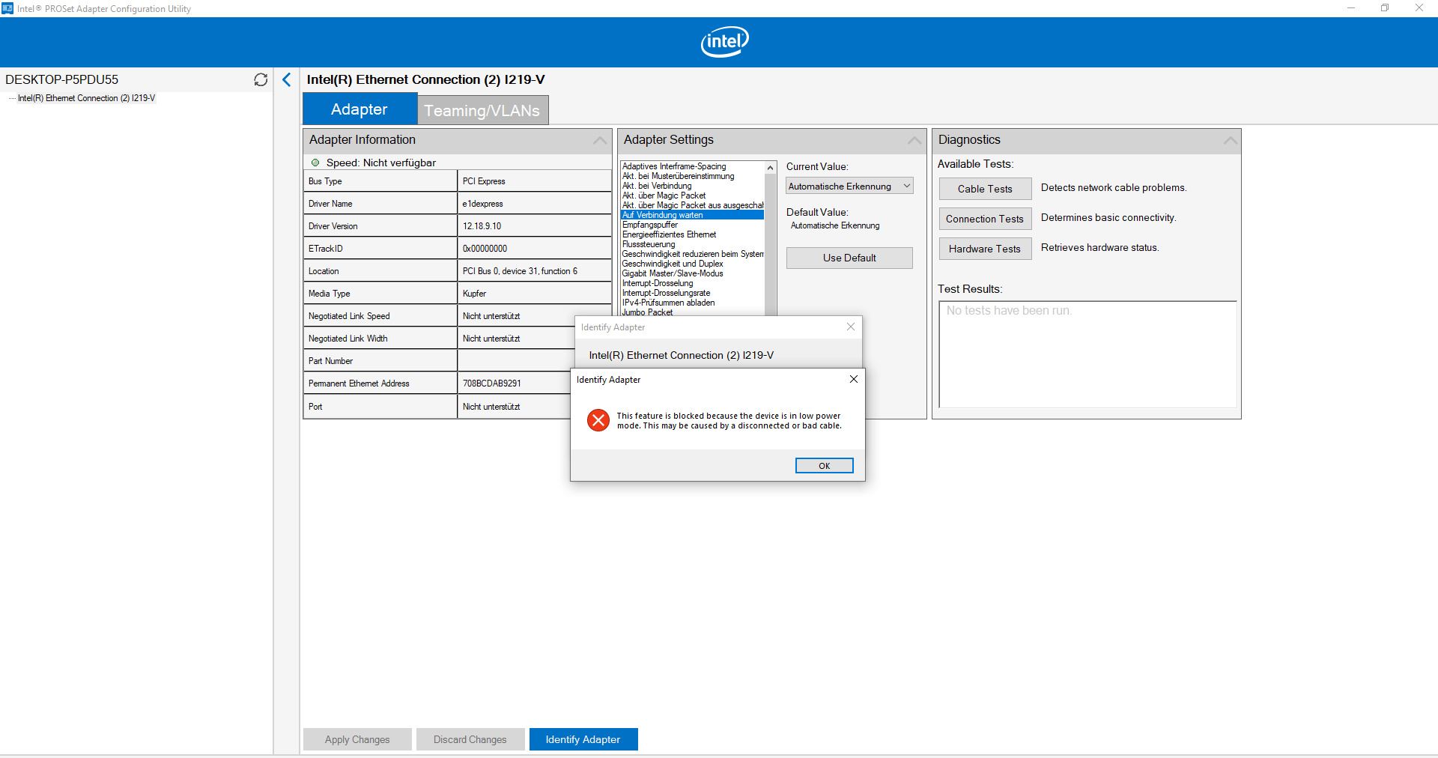This screenshot has height=758, width=1438.
Task: Collapse the Diagnostics panel
Action: tap(1231, 140)
